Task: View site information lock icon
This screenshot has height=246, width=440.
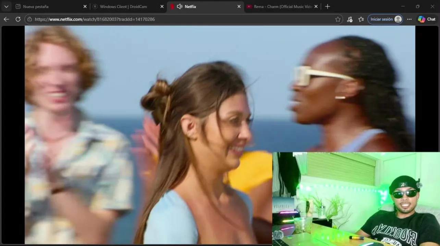Action: 29,19
